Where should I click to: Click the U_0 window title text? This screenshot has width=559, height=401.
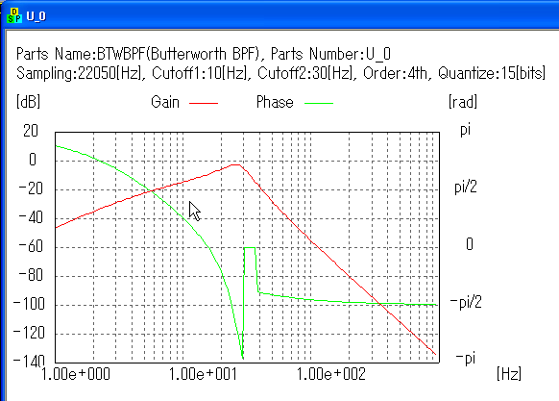pos(36,16)
